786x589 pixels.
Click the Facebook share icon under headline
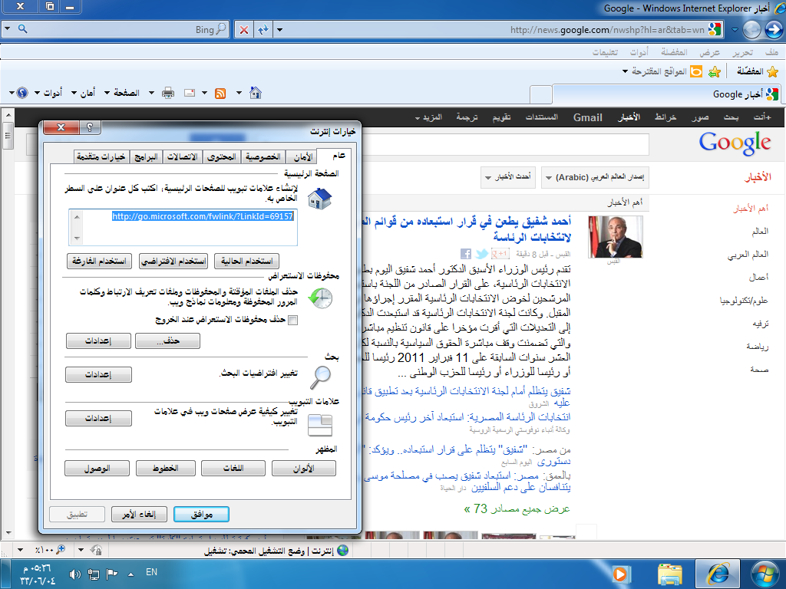tap(466, 254)
